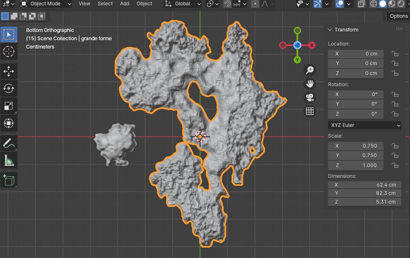Viewport: 410px width, 258px height.
Task: Activate the 3D Cursor tool
Action: [x=9, y=51]
